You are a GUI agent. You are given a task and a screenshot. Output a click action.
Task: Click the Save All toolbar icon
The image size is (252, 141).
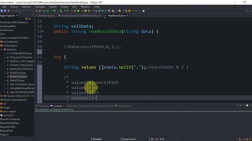tap(5, 11)
